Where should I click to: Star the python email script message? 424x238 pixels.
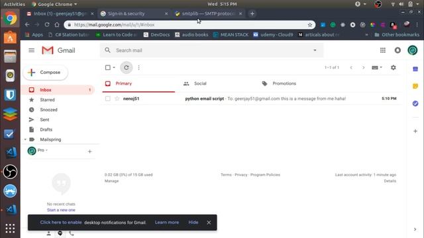(x=117, y=99)
